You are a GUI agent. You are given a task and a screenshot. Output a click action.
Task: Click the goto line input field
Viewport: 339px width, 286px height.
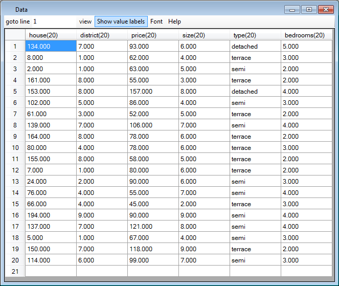click(54, 21)
